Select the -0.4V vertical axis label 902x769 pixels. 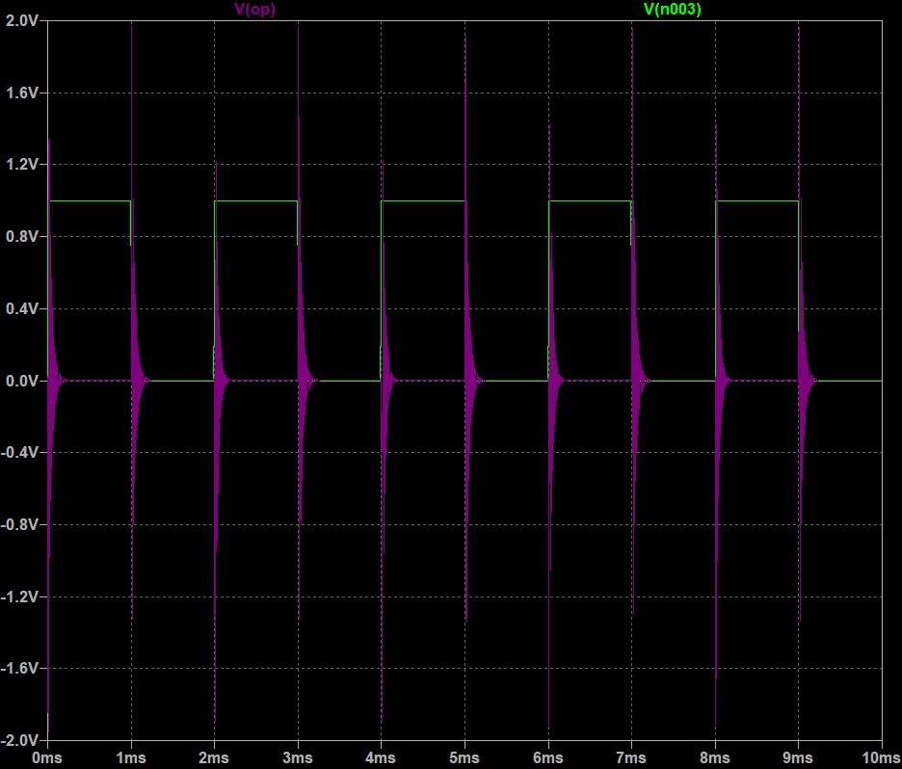click(19, 453)
